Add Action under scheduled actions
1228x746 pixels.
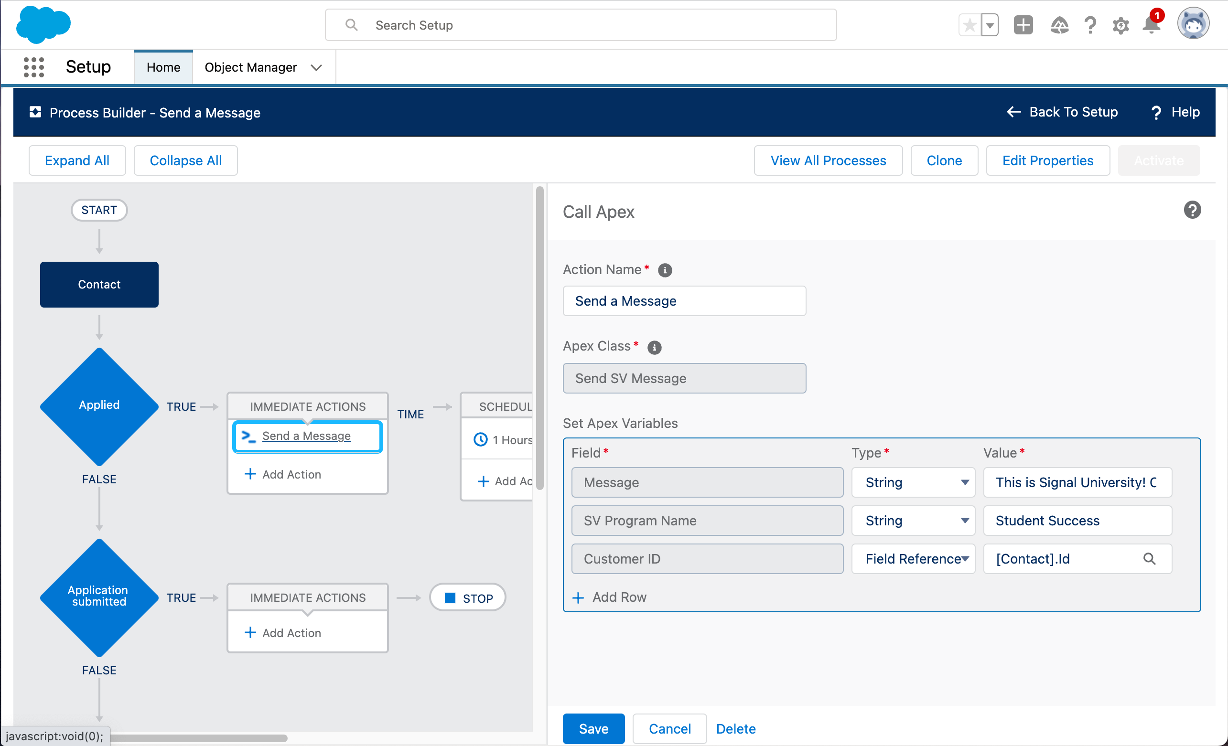pyautogui.click(x=505, y=481)
